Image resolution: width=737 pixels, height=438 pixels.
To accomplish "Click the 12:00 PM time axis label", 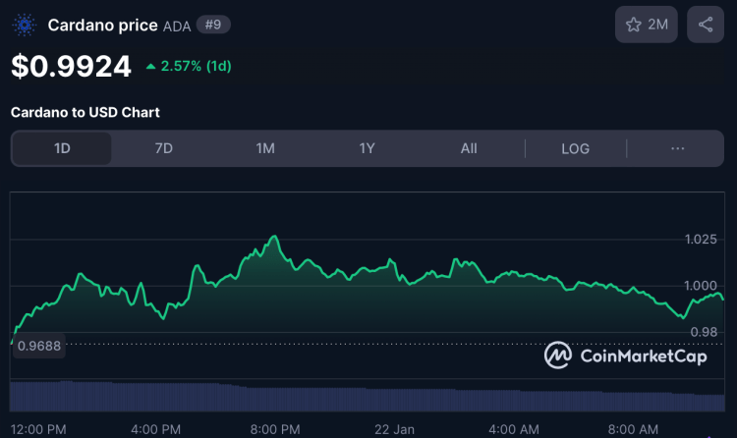I will [x=38, y=429].
